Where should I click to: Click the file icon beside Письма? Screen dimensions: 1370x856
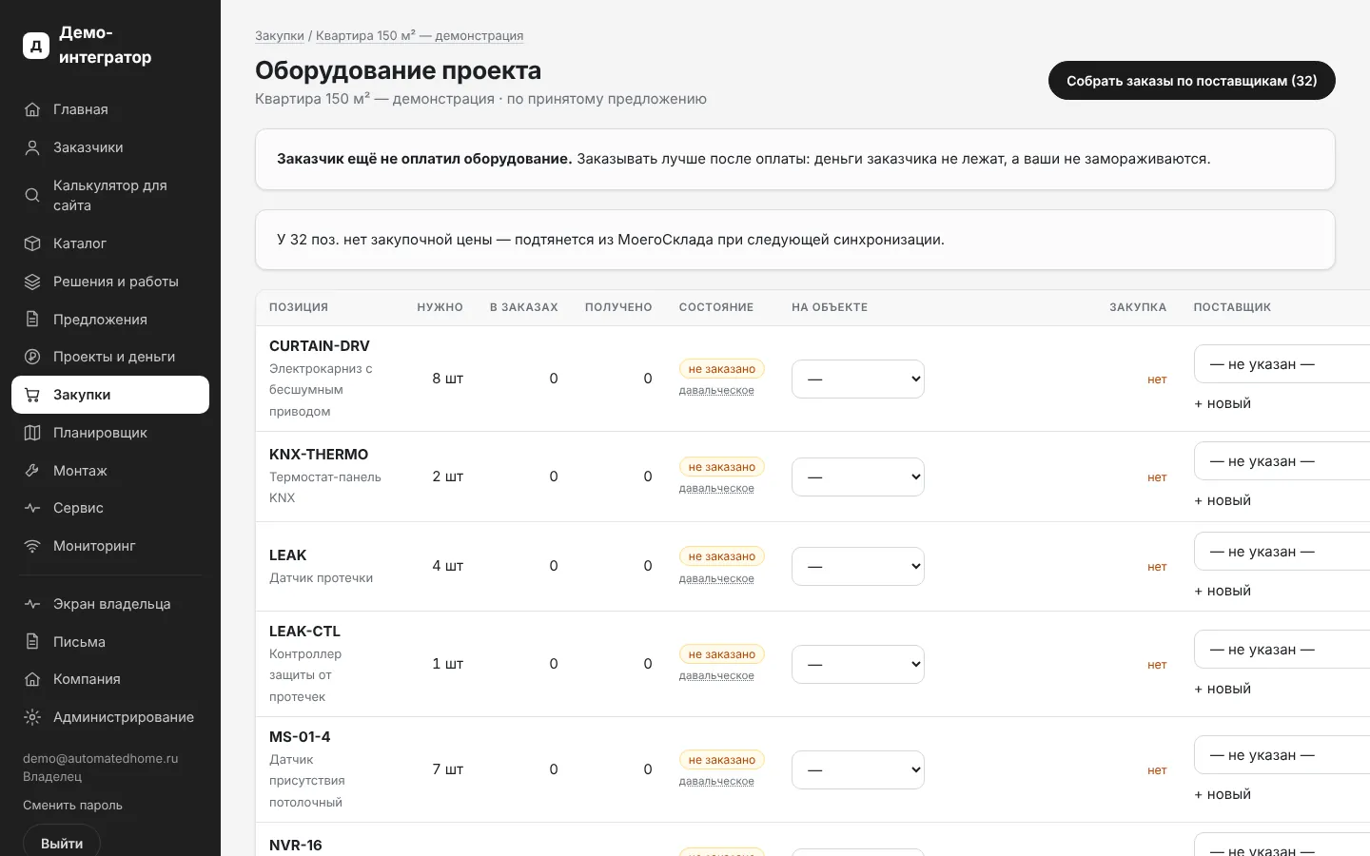[x=32, y=642]
